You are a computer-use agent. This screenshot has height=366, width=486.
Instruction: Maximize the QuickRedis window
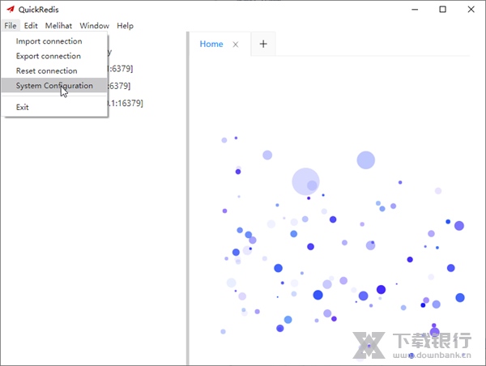(442, 9)
